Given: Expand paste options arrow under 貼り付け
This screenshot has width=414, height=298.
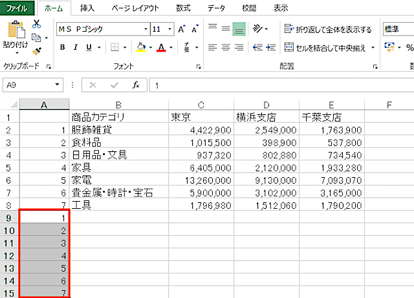Looking at the screenshot, I should [17, 53].
